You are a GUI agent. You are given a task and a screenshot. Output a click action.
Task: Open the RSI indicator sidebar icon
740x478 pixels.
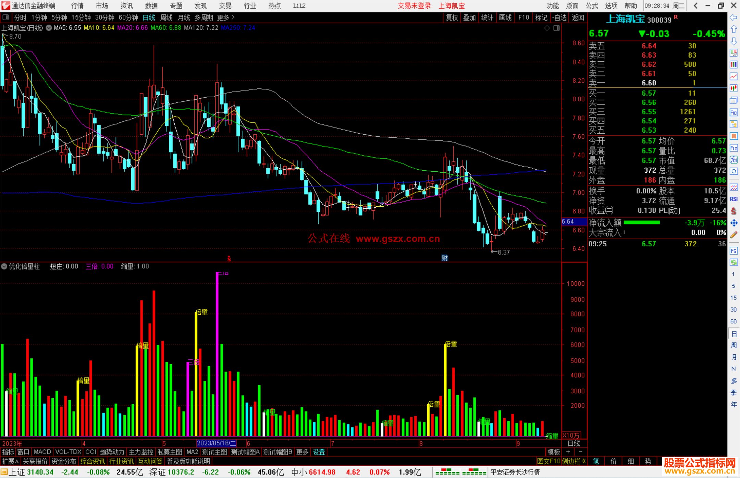pos(733,199)
